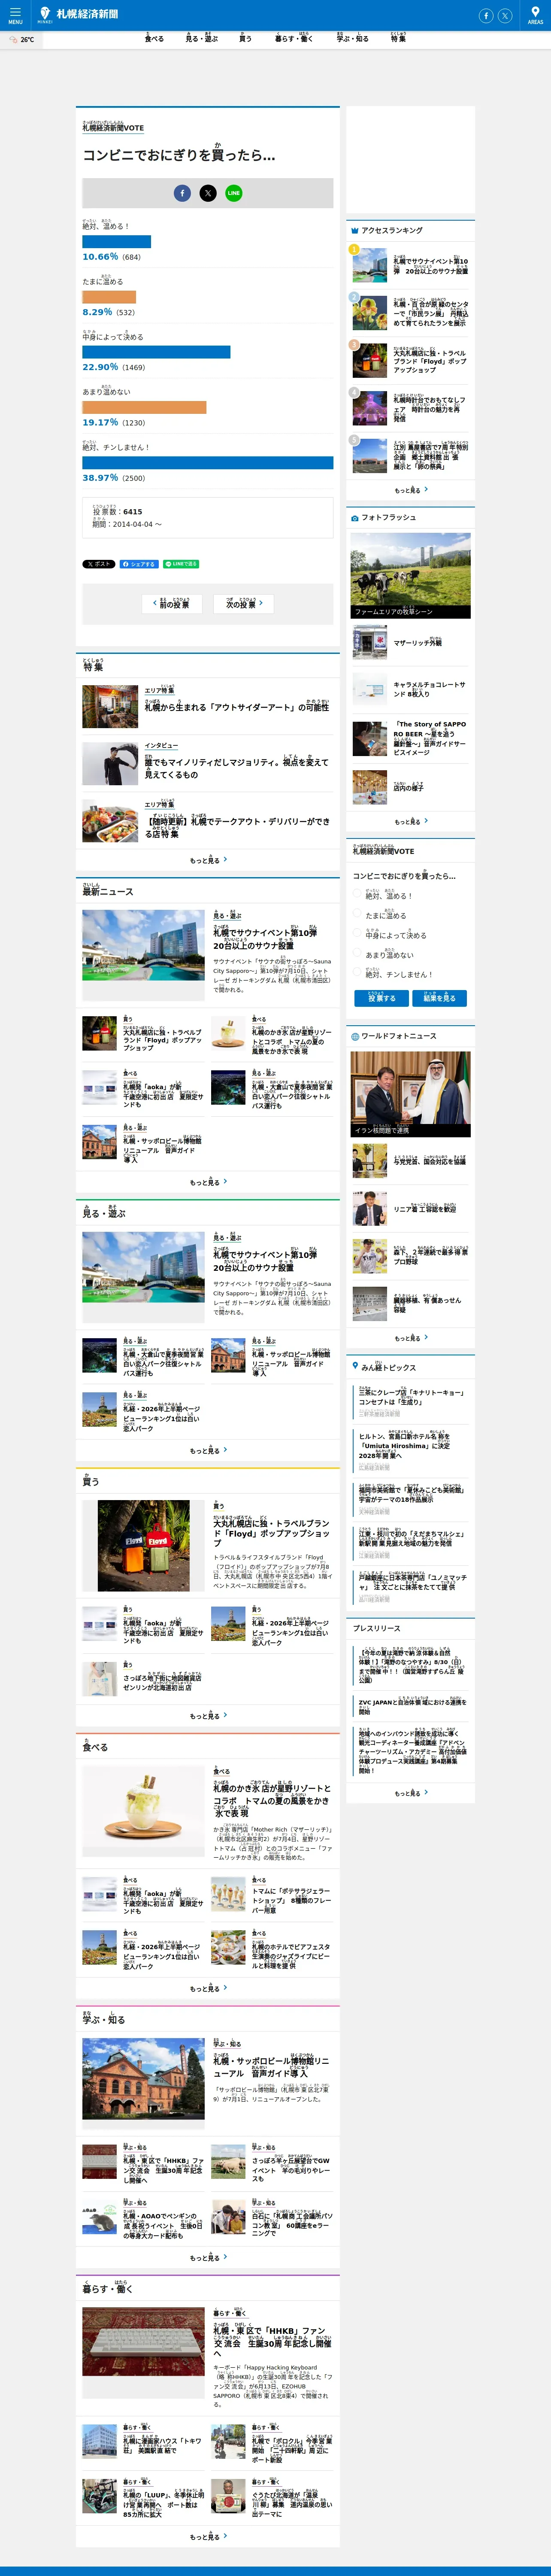Open the 買う navigation tab
Image resolution: width=551 pixels, height=2576 pixels.
245,39
